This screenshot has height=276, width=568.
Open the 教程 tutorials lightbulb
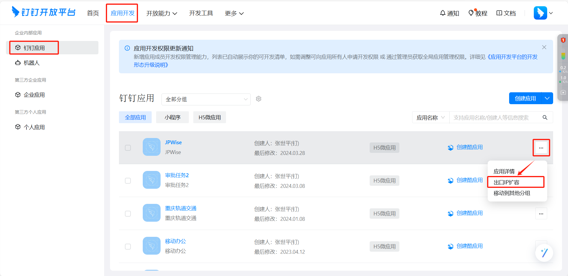point(478,13)
